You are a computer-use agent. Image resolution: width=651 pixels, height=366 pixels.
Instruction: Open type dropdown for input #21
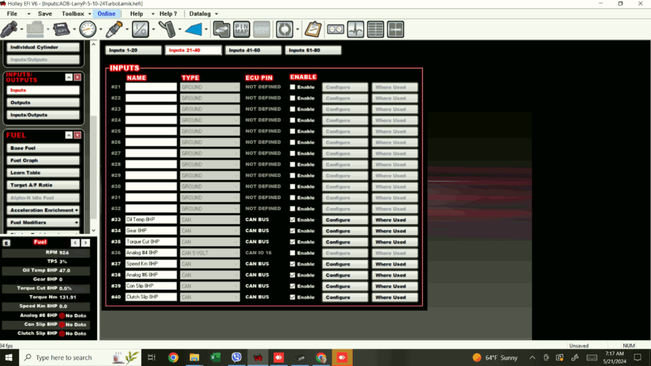(x=236, y=87)
